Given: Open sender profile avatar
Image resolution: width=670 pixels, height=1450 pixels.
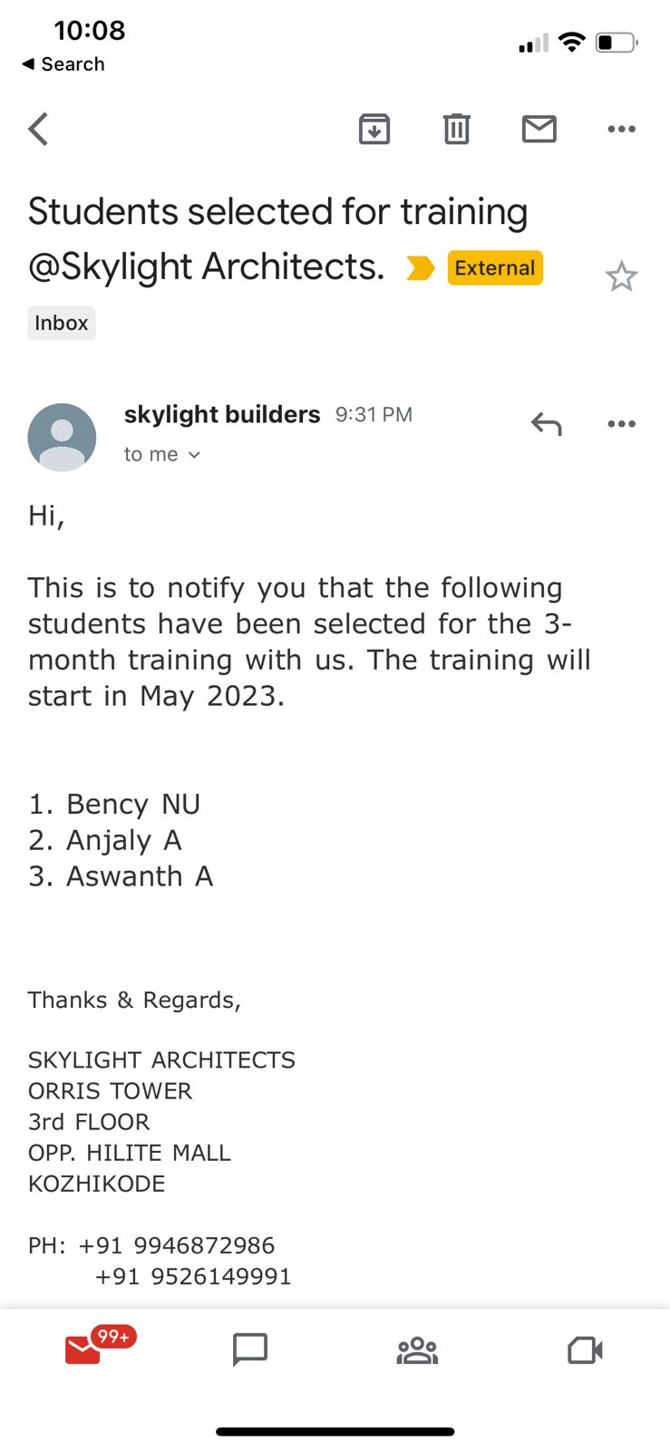Looking at the screenshot, I should (x=62, y=438).
